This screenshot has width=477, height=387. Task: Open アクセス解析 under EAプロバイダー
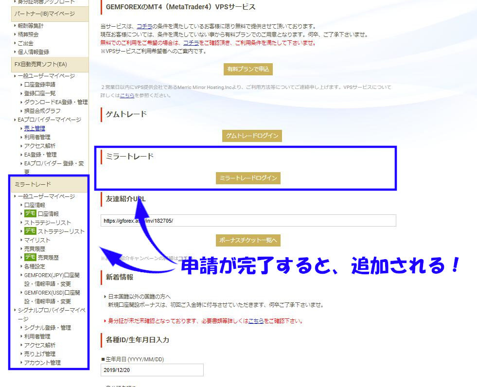coord(39,146)
